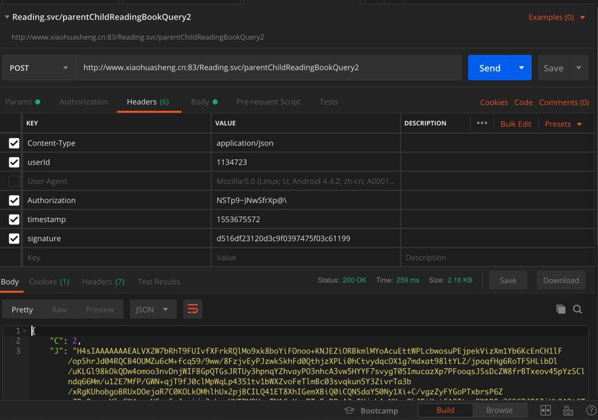Screen dimensions: 598x420
Task: Click the empty Description input field
Action: 497,258
